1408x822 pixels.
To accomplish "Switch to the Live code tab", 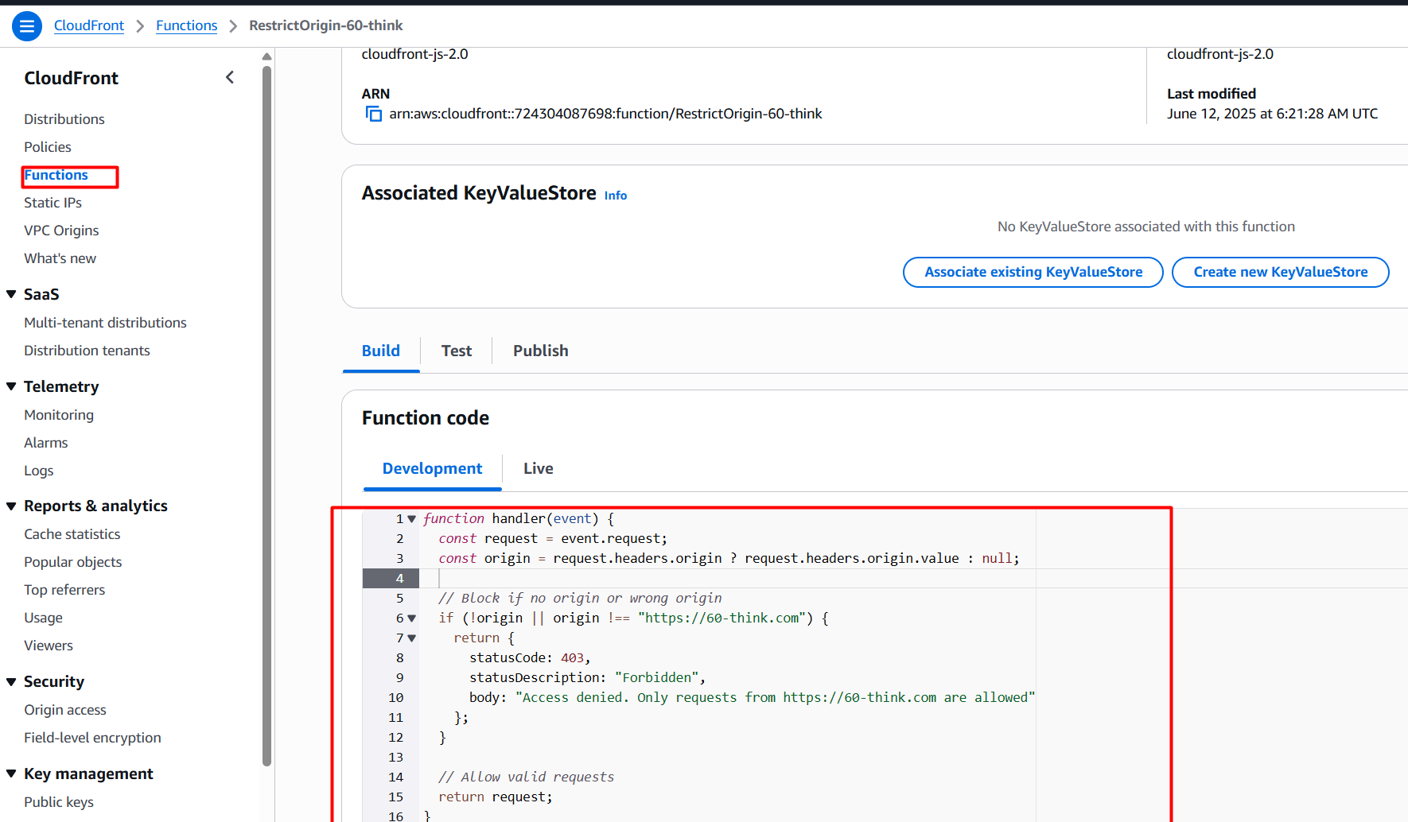I will tap(538, 468).
